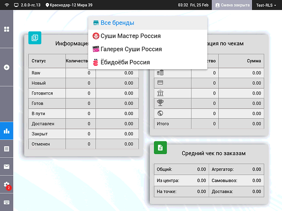The width and height of the screenshot is (282, 211).
Task: Click the Raw status row
Action: (83, 73)
